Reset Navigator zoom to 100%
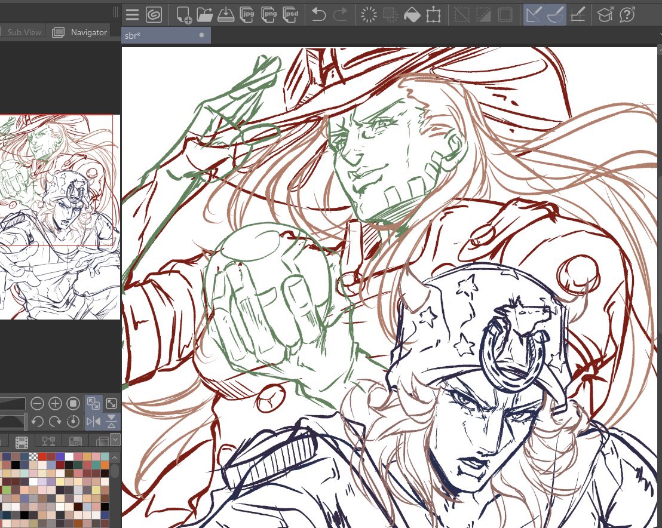 click(73, 404)
